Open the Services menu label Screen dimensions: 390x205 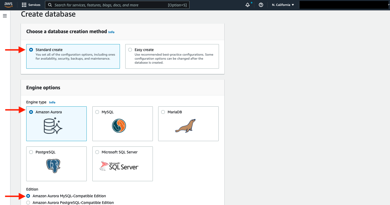[34, 5]
